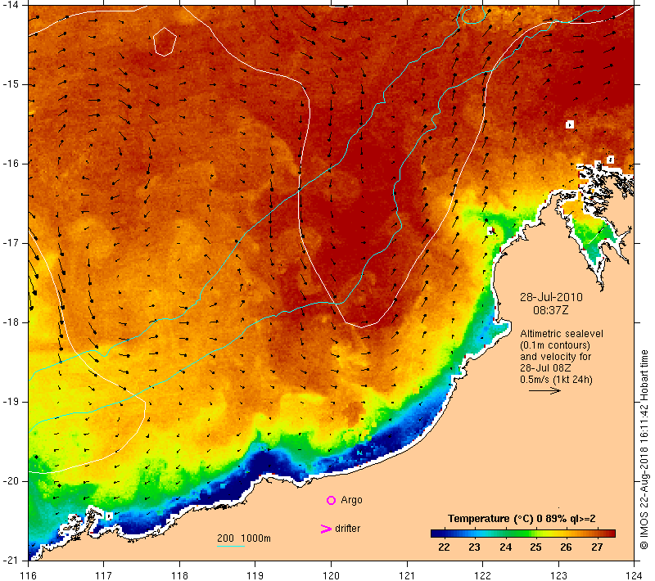Click the longitude axis label 122
Screen dimensions: 655x581
pyautogui.click(x=482, y=575)
